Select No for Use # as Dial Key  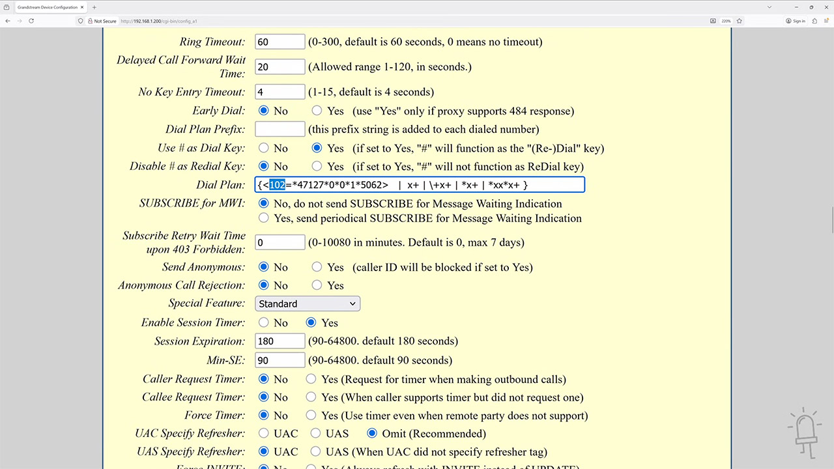263,148
